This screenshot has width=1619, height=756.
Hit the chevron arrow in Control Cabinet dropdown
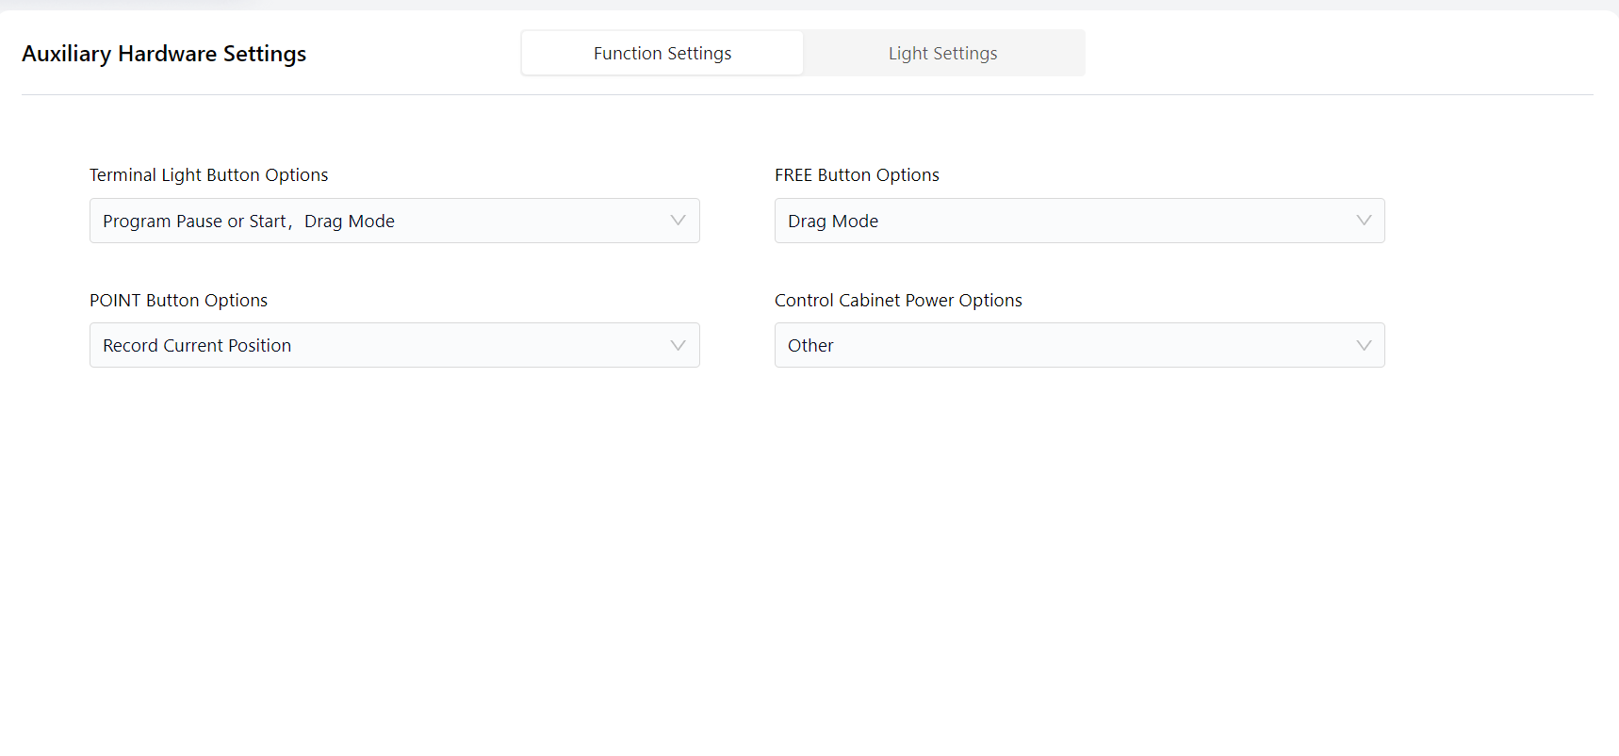tap(1363, 345)
